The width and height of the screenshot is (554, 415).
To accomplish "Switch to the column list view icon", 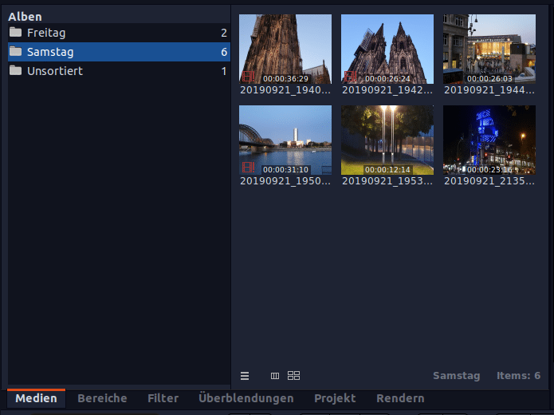I will 275,376.
